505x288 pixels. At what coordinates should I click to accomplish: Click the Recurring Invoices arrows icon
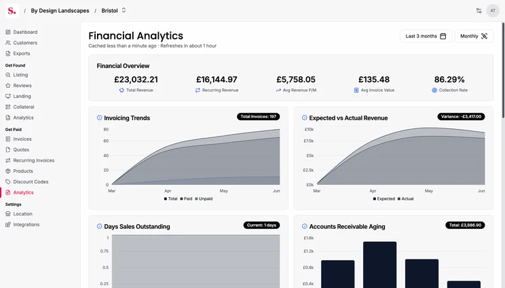coord(8,160)
